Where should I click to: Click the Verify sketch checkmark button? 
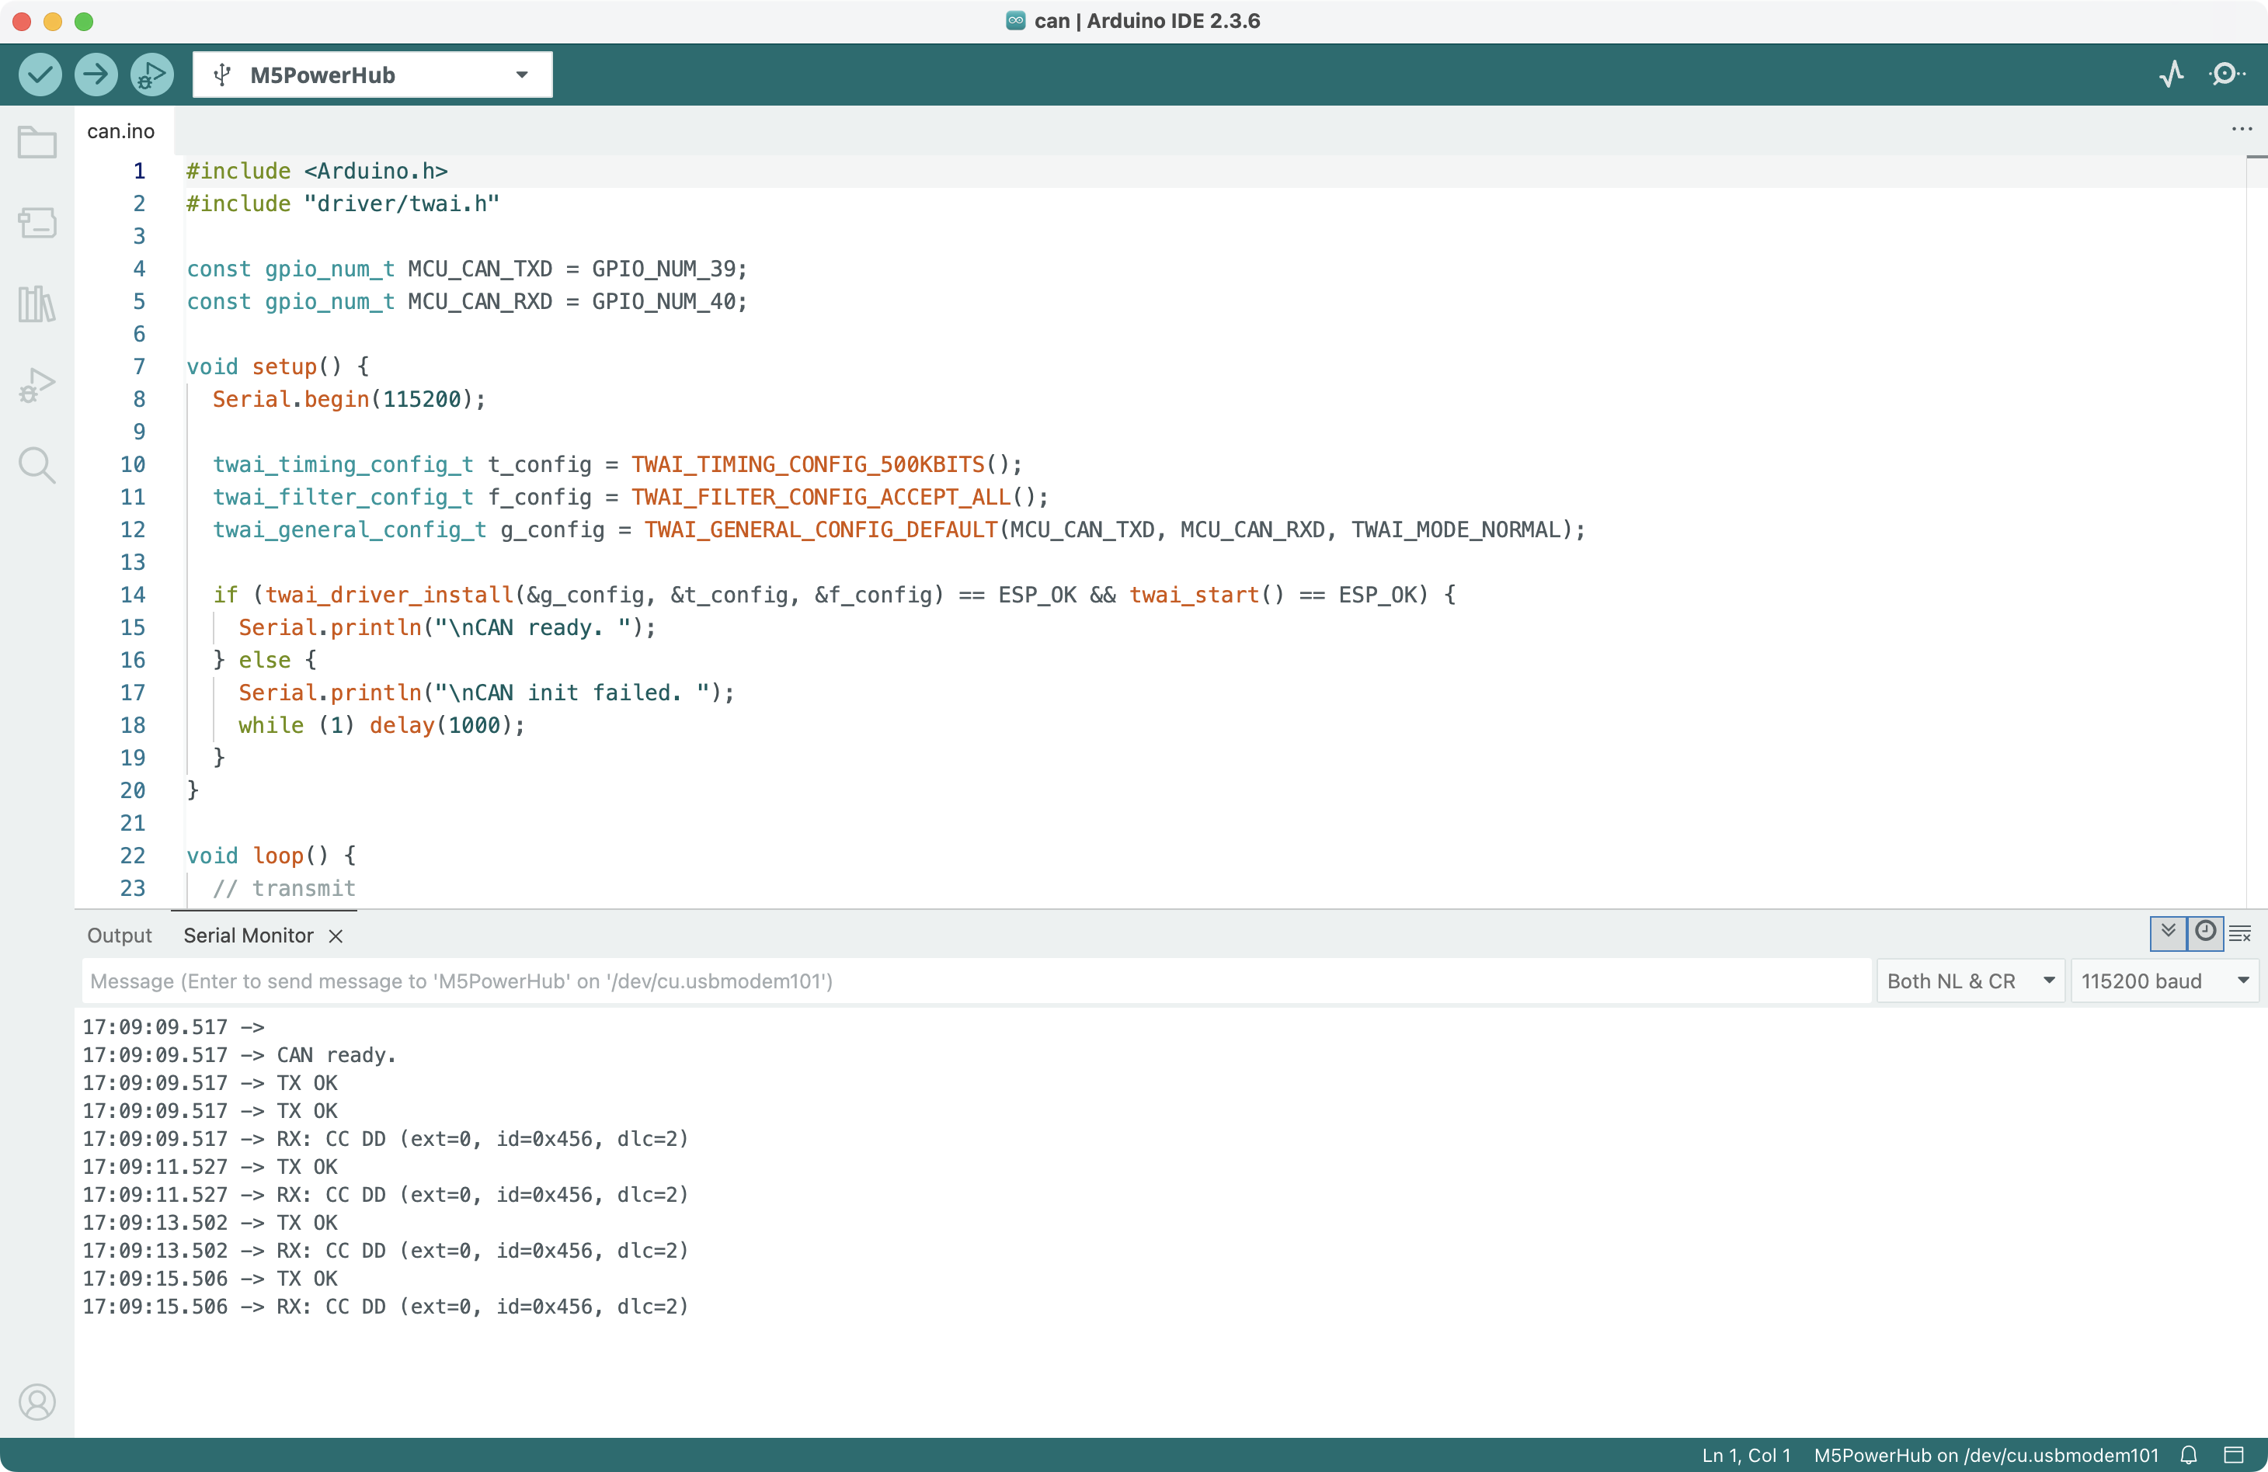(x=40, y=75)
